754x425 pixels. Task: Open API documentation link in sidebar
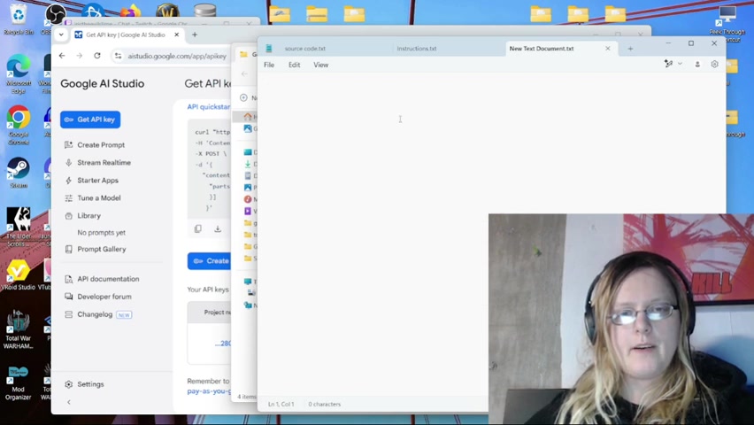click(x=107, y=279)
